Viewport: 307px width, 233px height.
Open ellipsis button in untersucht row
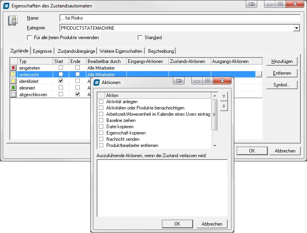click(259, 74)
